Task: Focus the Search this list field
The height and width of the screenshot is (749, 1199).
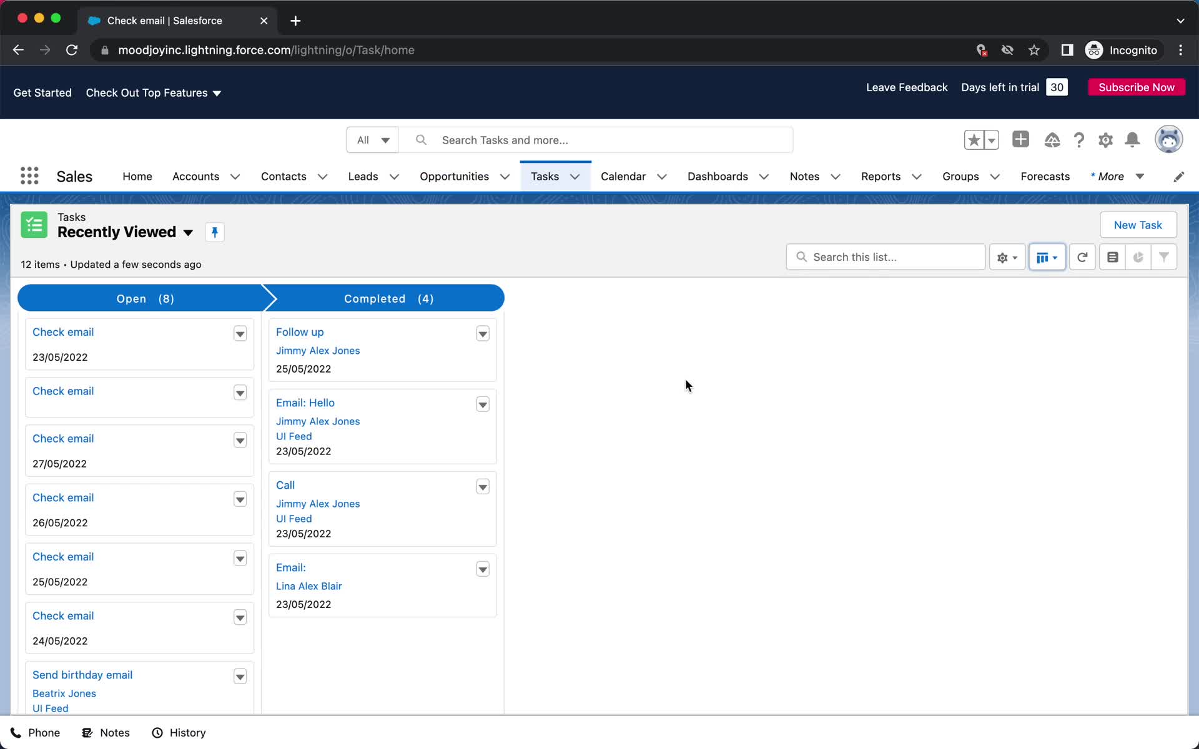Action: click(x=886, y=257)
